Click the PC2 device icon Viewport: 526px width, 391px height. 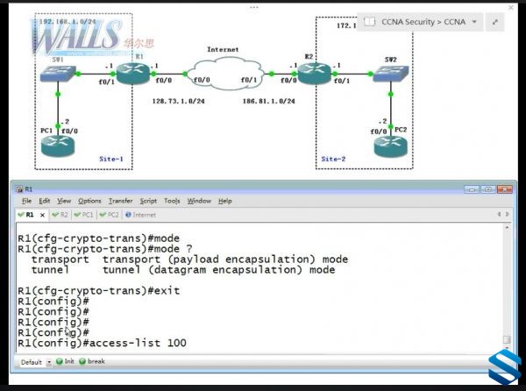coord(391,146)
